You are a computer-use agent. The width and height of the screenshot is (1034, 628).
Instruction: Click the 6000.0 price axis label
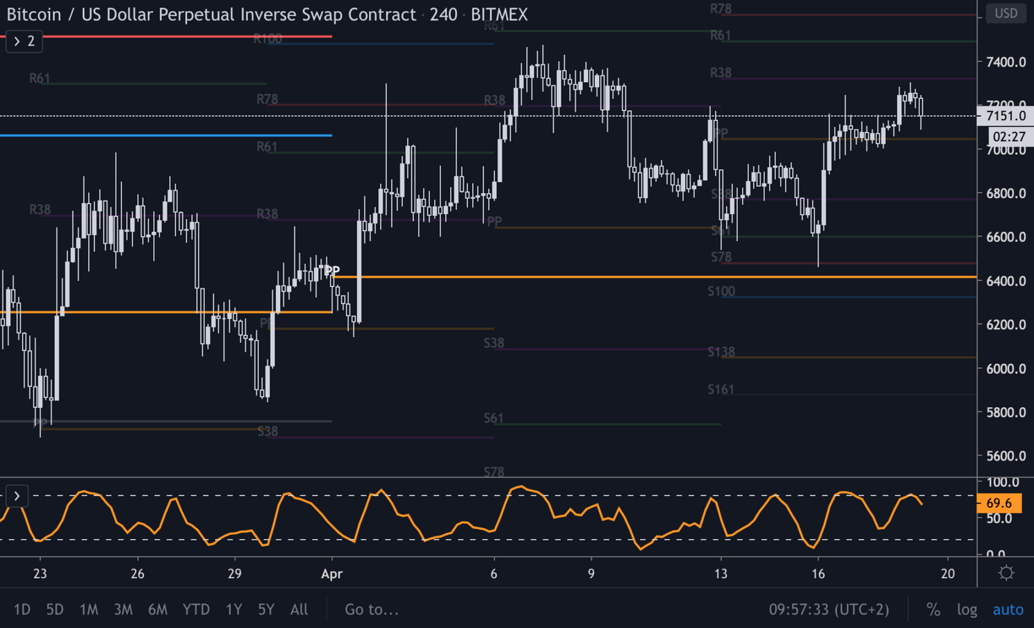(x=1006, y=369)
